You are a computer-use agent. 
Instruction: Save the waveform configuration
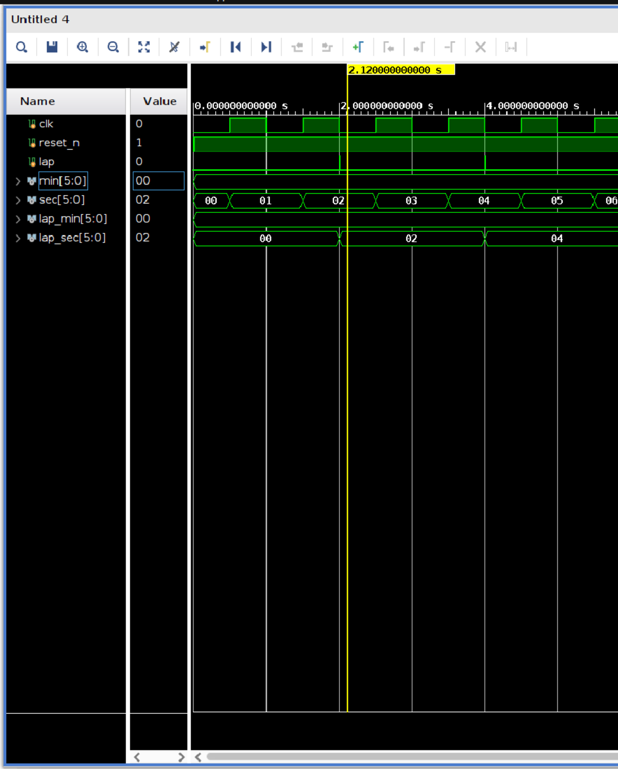(52, 47)
